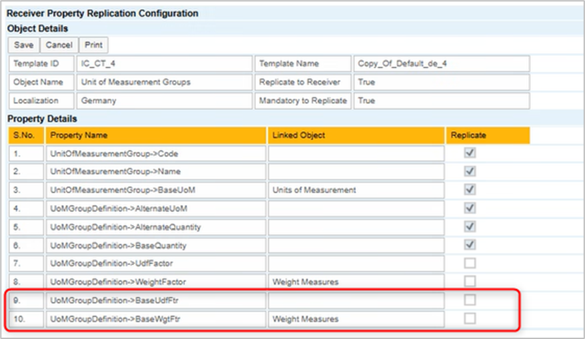Enable Replicate for UoMGroupDefinition->BaseUdfFtr

coord(470,300)
